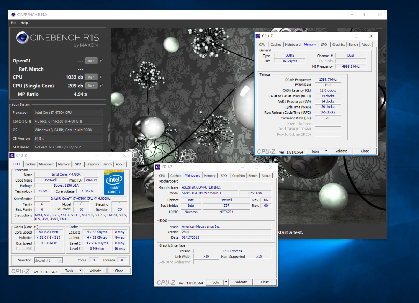The height and width of the screenshot is (303, 419).
Task: Click the Memory Size value 16 GBytes
Action: (290, 61)
